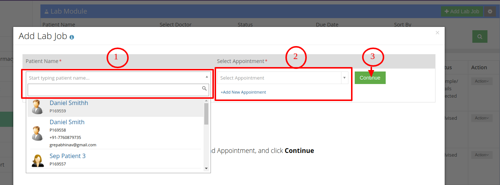Select patient Daniel Smith P169558

point(115,133)
